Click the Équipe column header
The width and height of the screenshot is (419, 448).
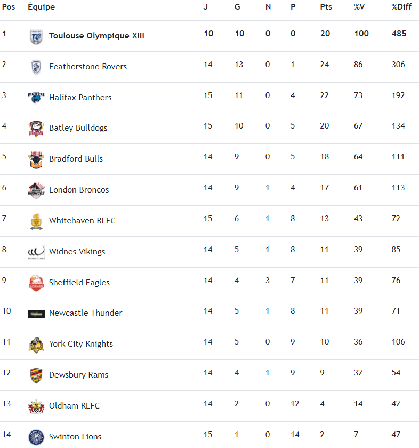click(41, 7)
